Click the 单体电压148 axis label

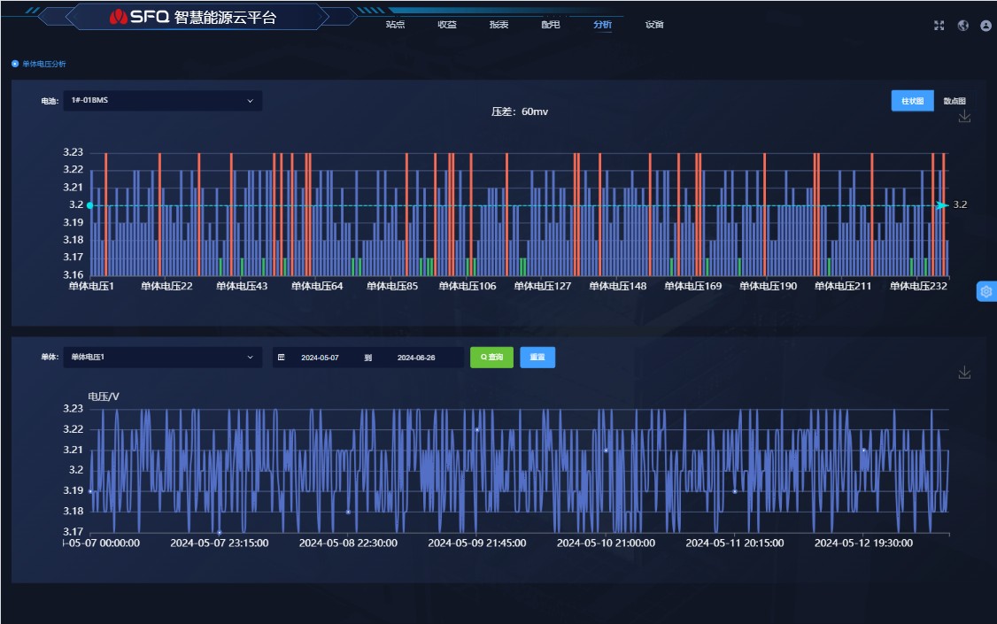coord(617,286)
